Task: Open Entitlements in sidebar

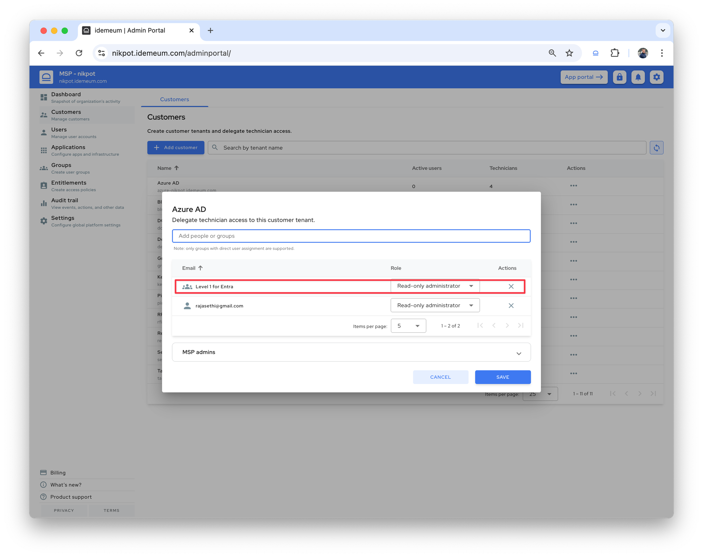Action: pos(87,186)
